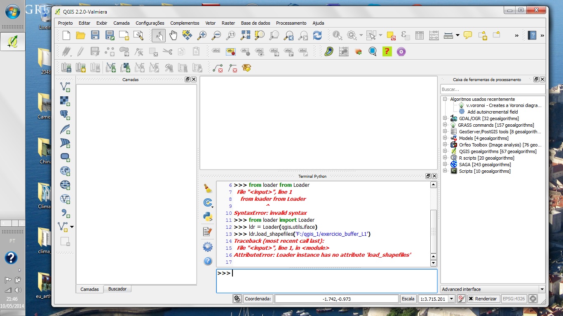Screen dimensions: 563x316
Task: Open Python console settings gear
Action: click(208, 247)
